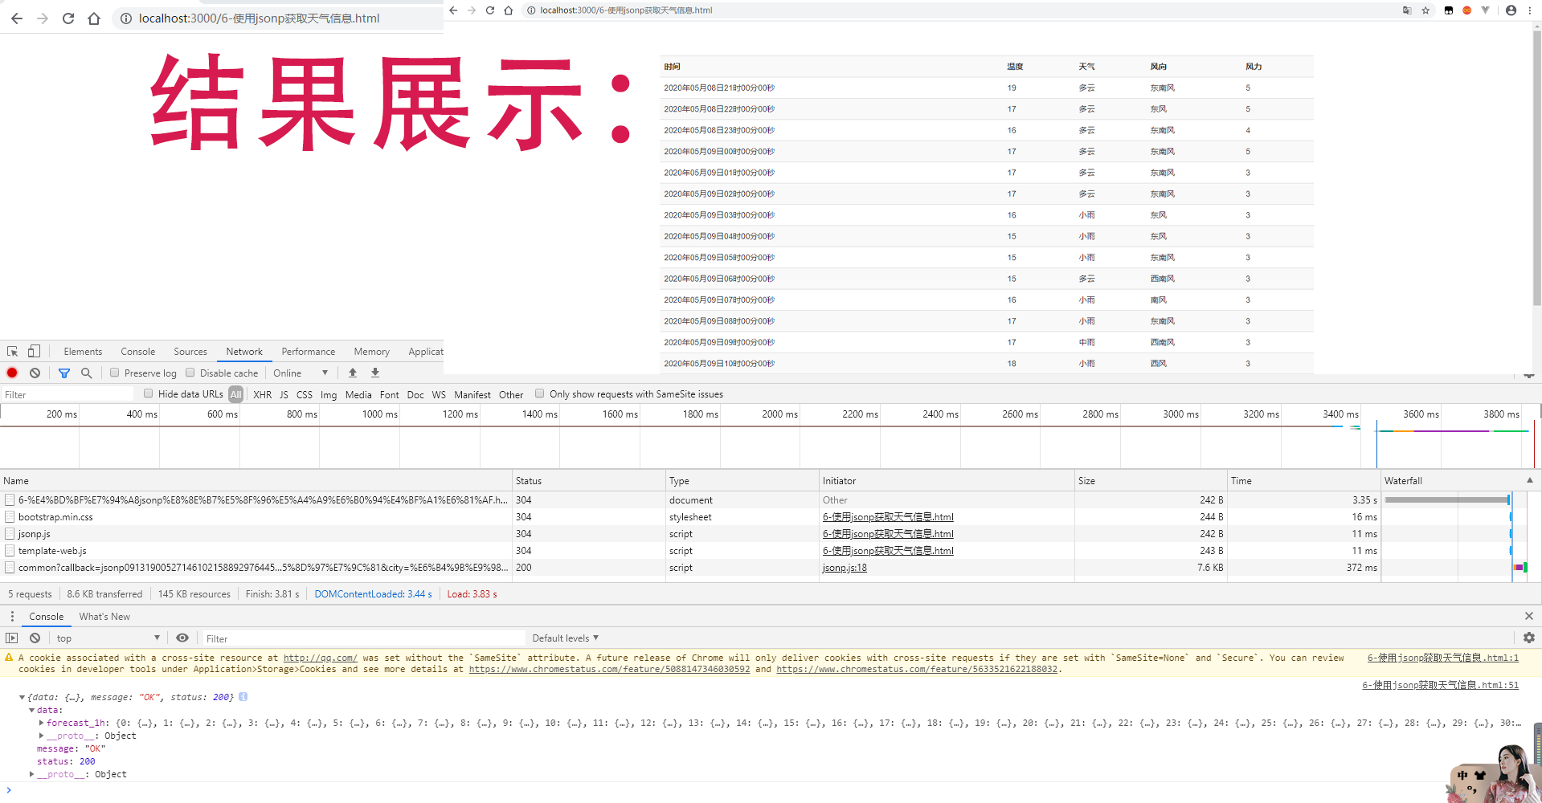Open the What's New tab
The width and height of the screenshot is (1542, 803).
point(104,616)
